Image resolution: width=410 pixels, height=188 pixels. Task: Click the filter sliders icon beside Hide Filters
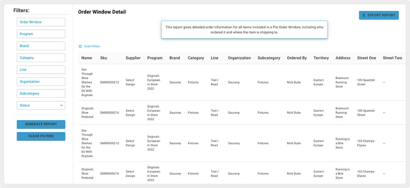click(80, 46)
